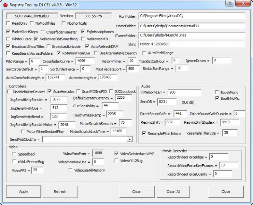Tick the NoModifFiles checkbox
This screenshot has width=253, height=205.
pos(32,23)
